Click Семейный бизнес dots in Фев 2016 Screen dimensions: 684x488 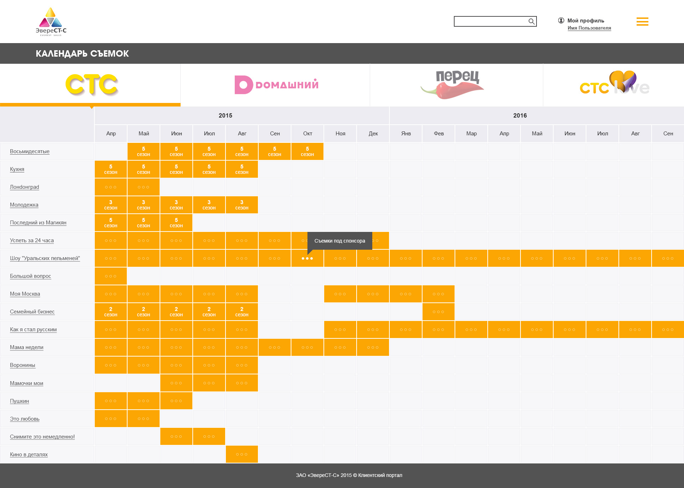[x=439, y=312]
